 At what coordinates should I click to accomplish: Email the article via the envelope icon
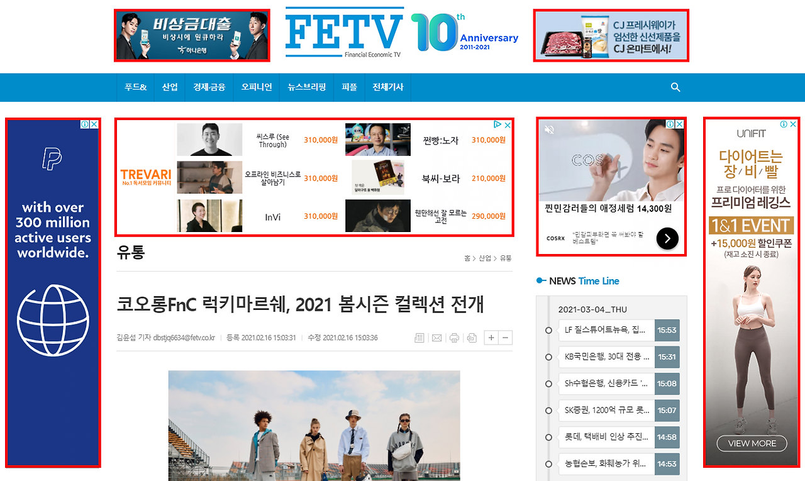[436, 338]
